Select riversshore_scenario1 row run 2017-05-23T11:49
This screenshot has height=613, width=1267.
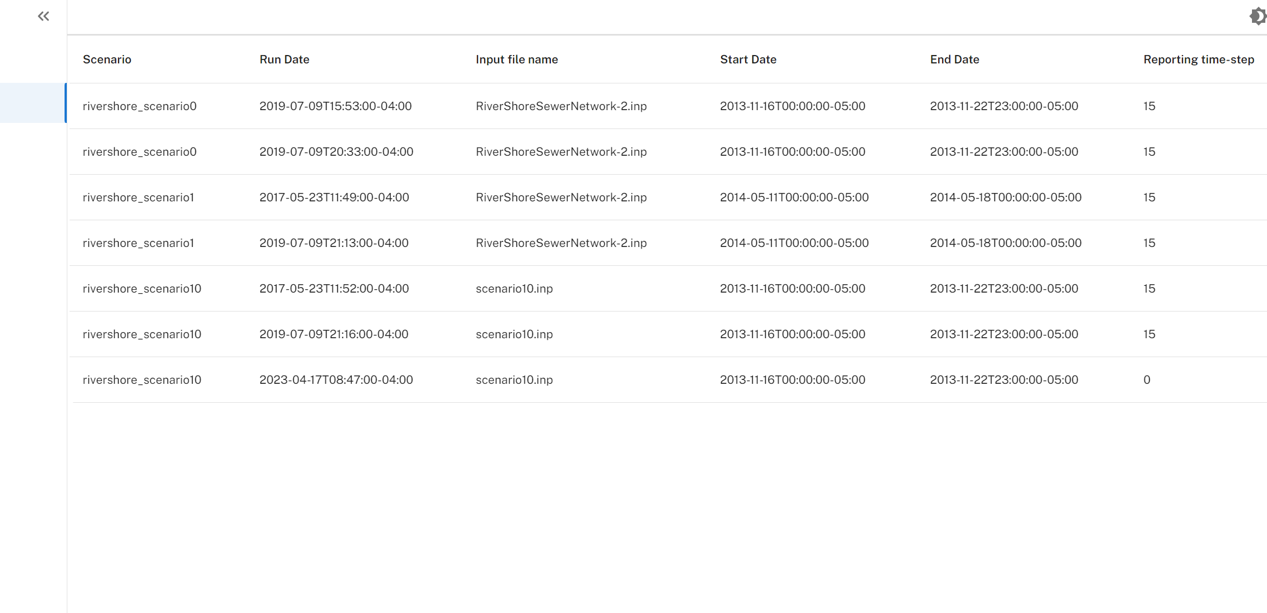pyautogui.click(x=668, y=197)
